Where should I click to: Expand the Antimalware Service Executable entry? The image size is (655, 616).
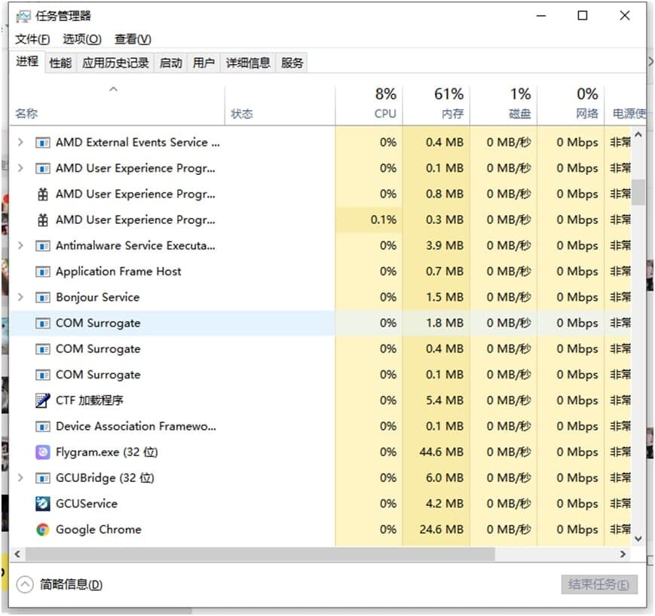pyautogui.click(x=20, y=246)
